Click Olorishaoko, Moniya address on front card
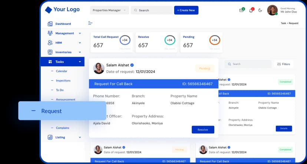This screenshot has width=307, height=164. (147, 123)
